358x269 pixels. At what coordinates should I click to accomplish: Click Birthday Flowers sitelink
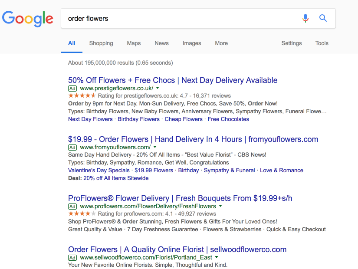coord(138,119)
